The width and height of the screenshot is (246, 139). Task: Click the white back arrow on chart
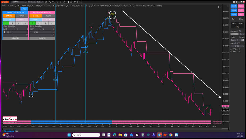point(219,7)
